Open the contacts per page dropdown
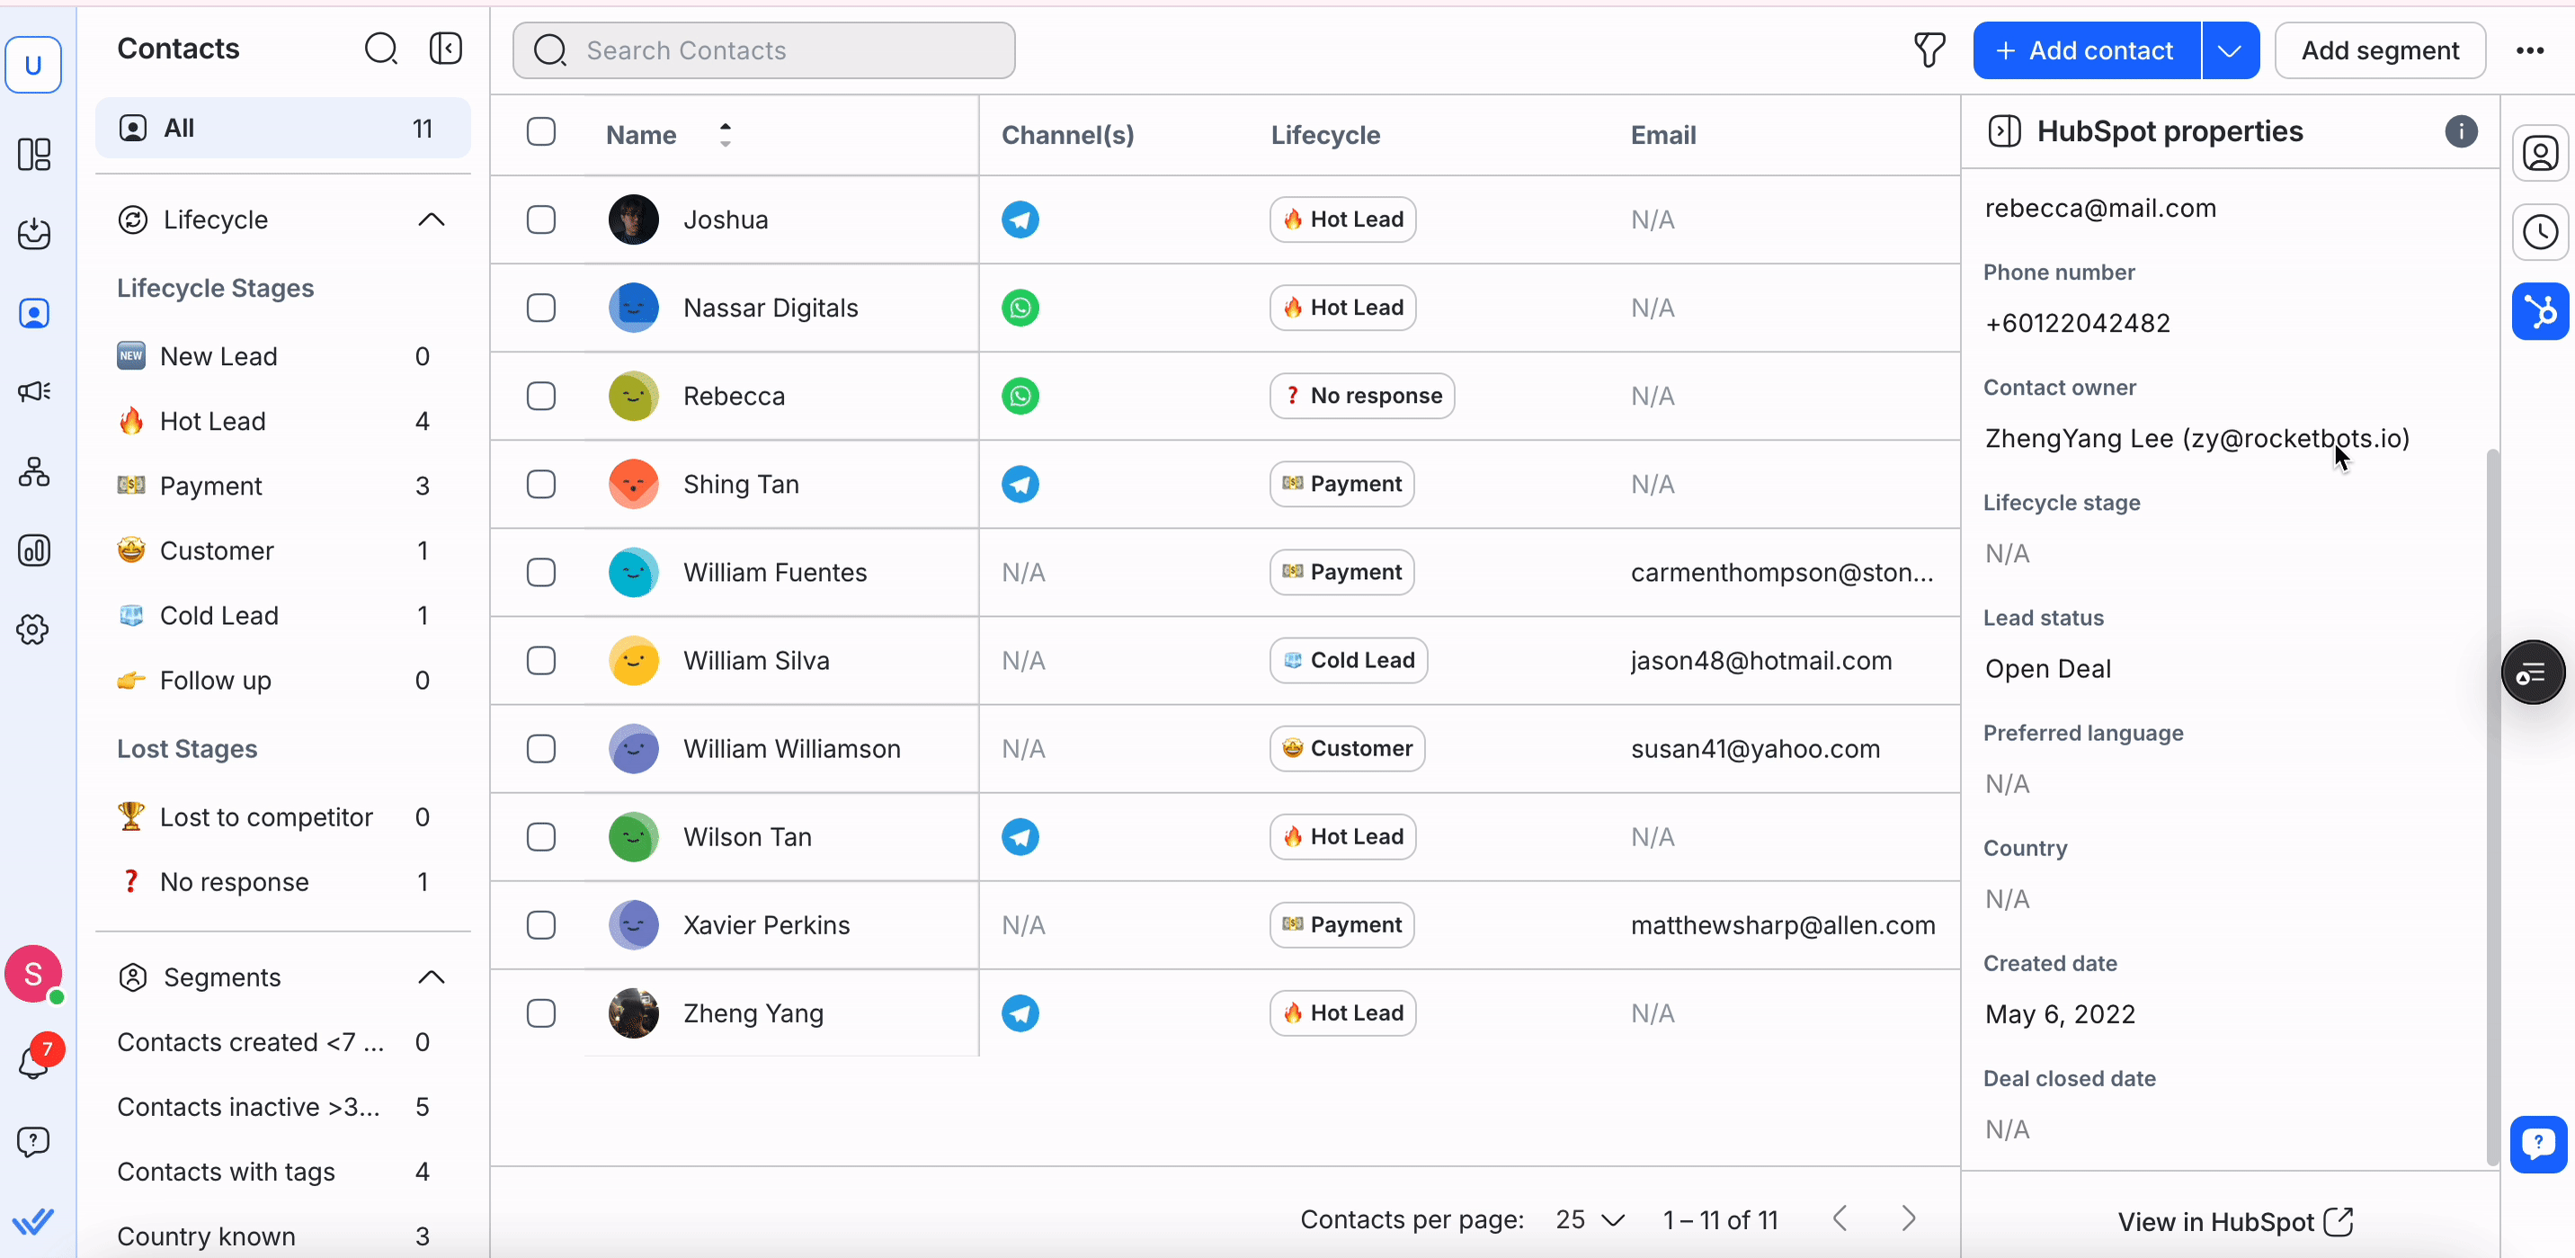The height and width of the screenshot is (1258, 2575). click(1590, 1219)
